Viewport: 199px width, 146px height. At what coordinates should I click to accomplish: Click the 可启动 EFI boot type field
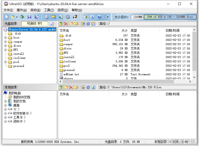35,24
